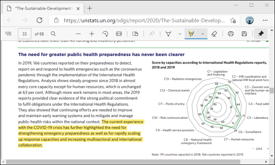Fit the page to width
Viewport: 275px width, 165px height.
(x=119, y=34)
